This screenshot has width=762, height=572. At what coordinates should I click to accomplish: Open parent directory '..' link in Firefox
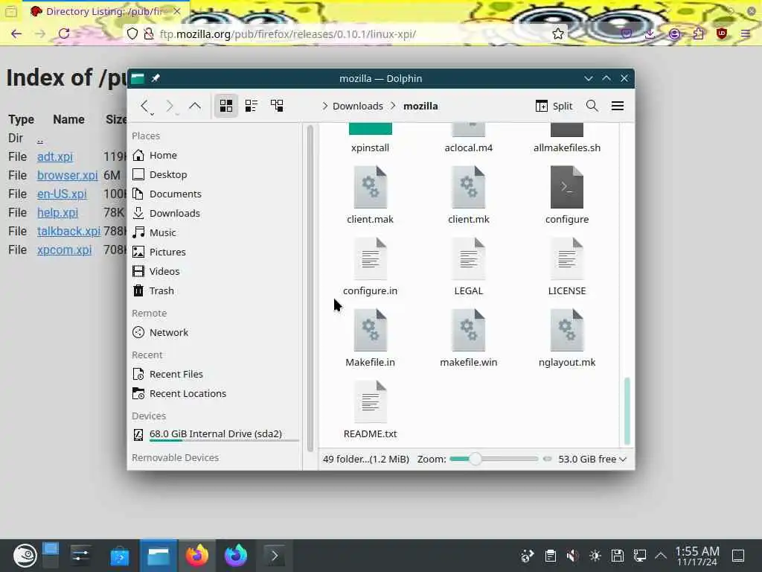coord(40,139)
